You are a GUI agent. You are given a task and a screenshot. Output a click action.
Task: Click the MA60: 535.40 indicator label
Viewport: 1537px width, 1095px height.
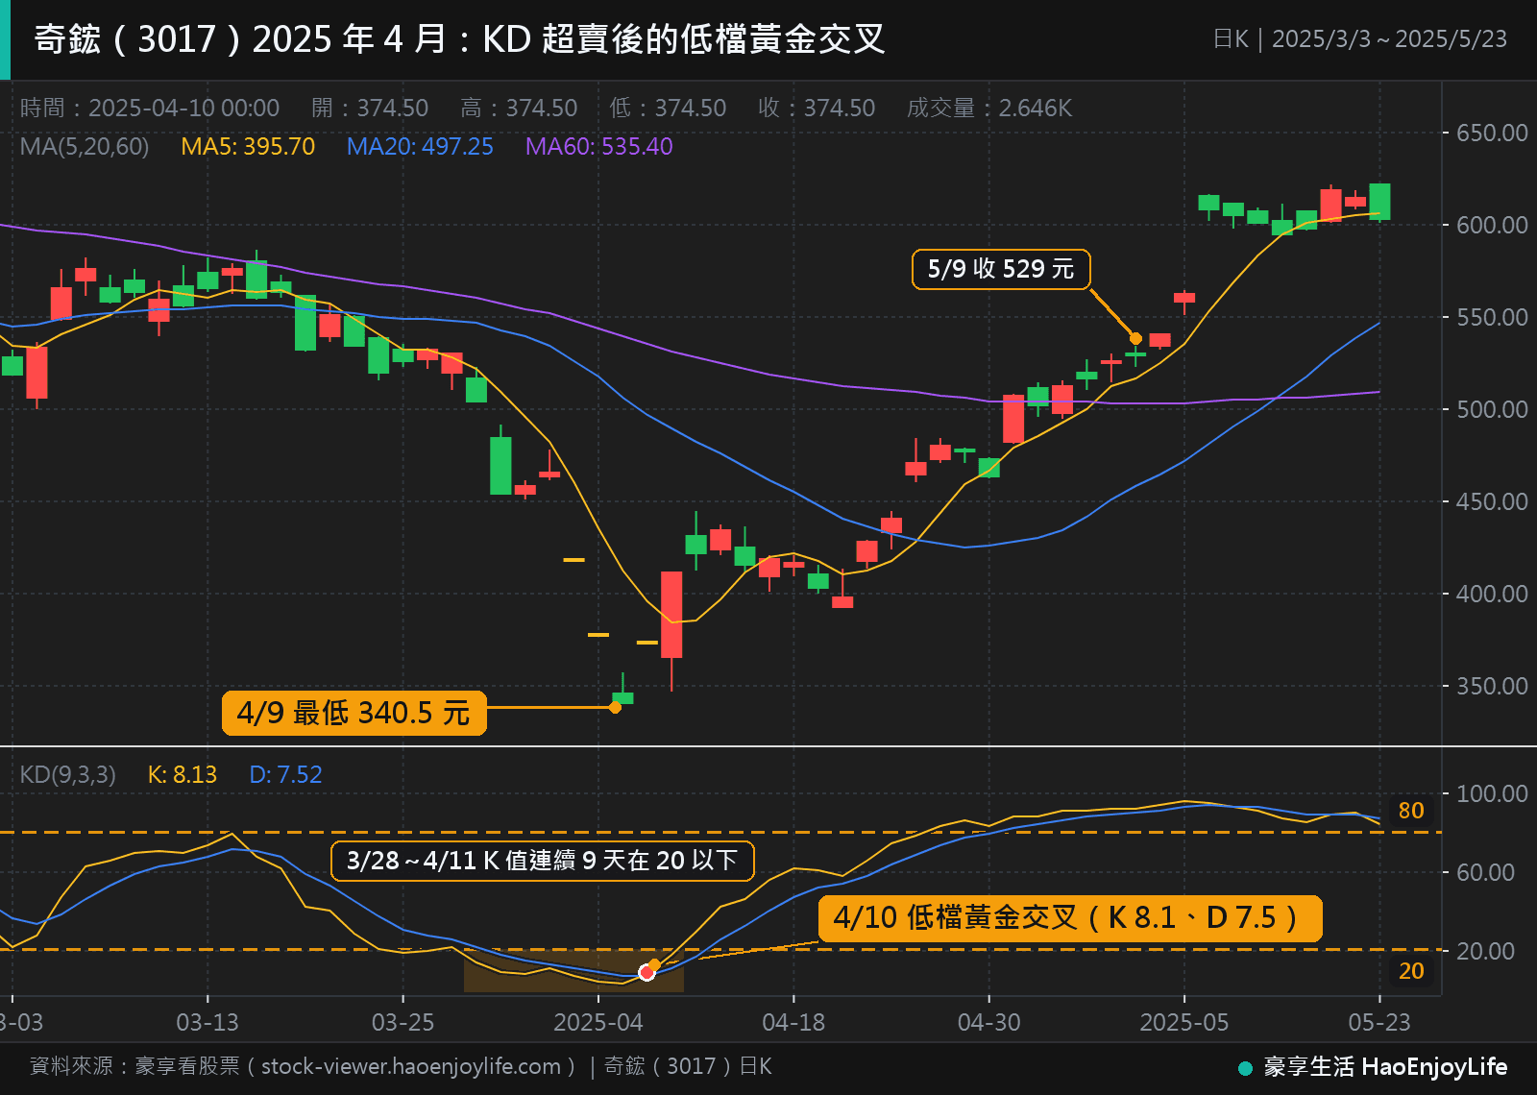[x=598, y=147]
